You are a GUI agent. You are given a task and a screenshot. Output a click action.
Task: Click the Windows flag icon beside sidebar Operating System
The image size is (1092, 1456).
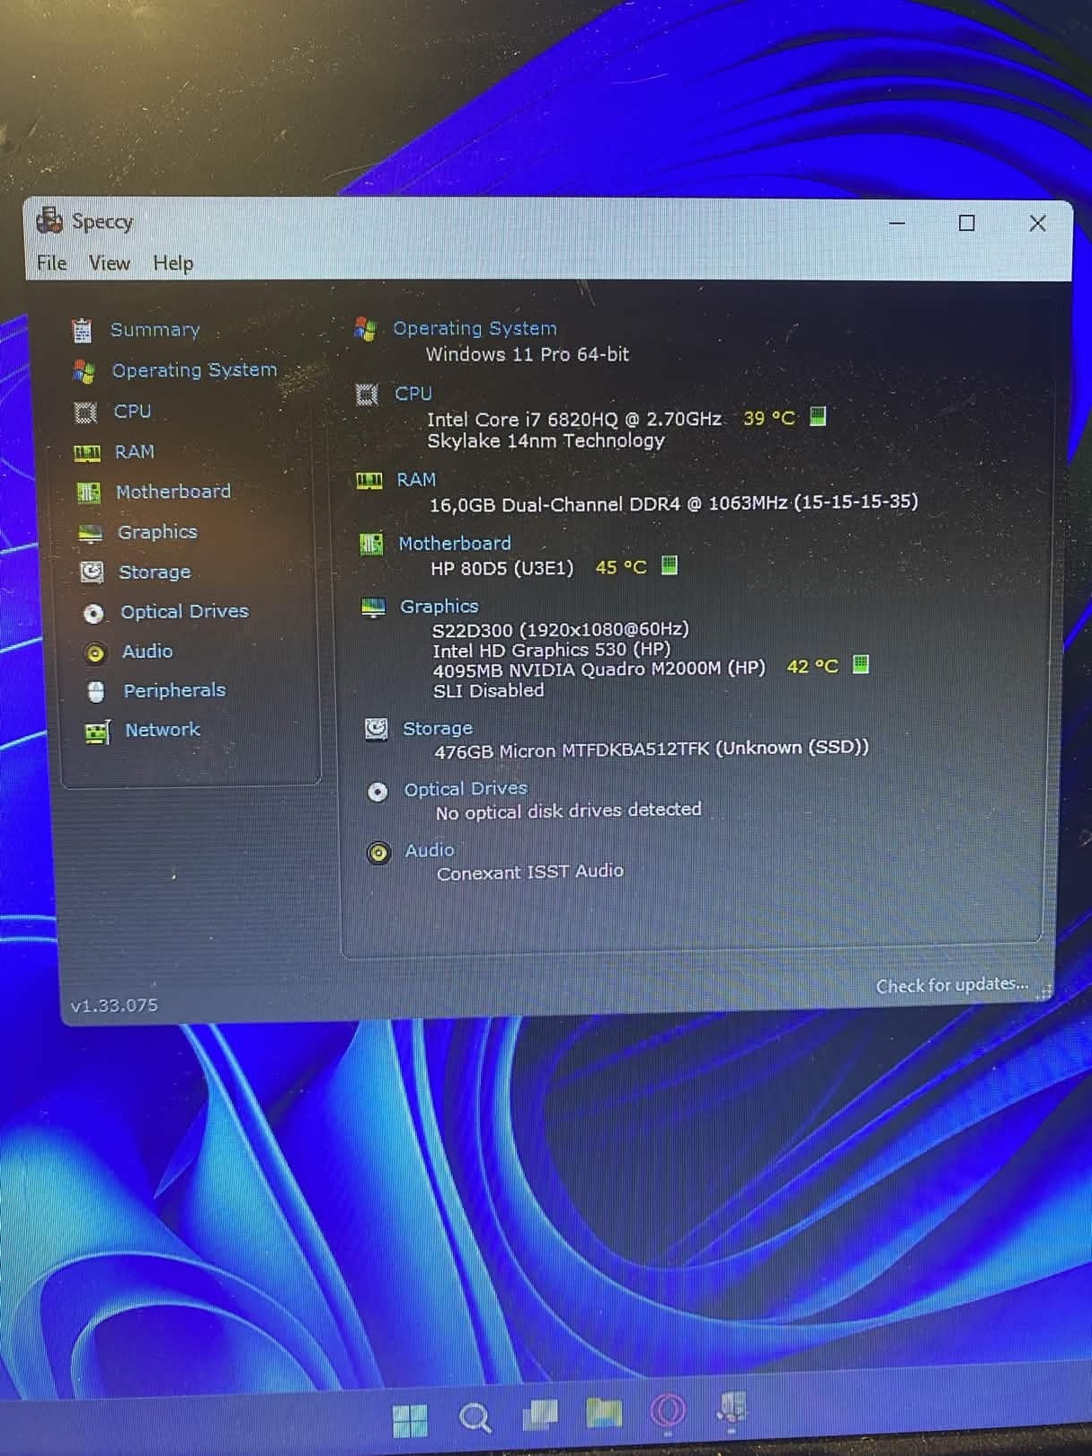tap(84, 370)
